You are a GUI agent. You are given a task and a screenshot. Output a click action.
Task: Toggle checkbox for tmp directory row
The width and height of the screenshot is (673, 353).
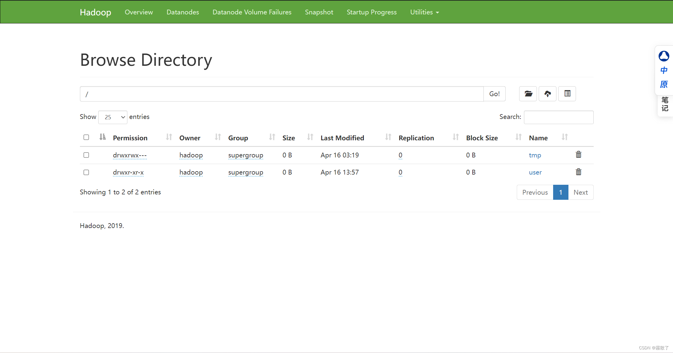click(x=86, y=155)
